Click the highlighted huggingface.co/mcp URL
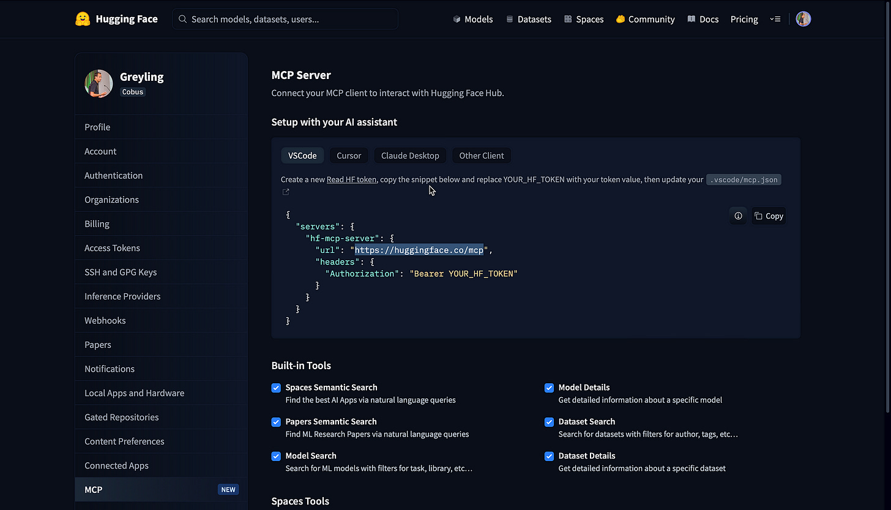 [419, 250]
